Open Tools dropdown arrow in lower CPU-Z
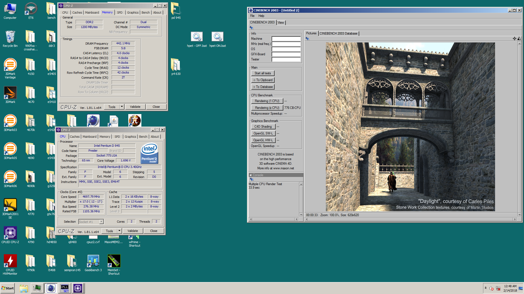 (120, 231)
